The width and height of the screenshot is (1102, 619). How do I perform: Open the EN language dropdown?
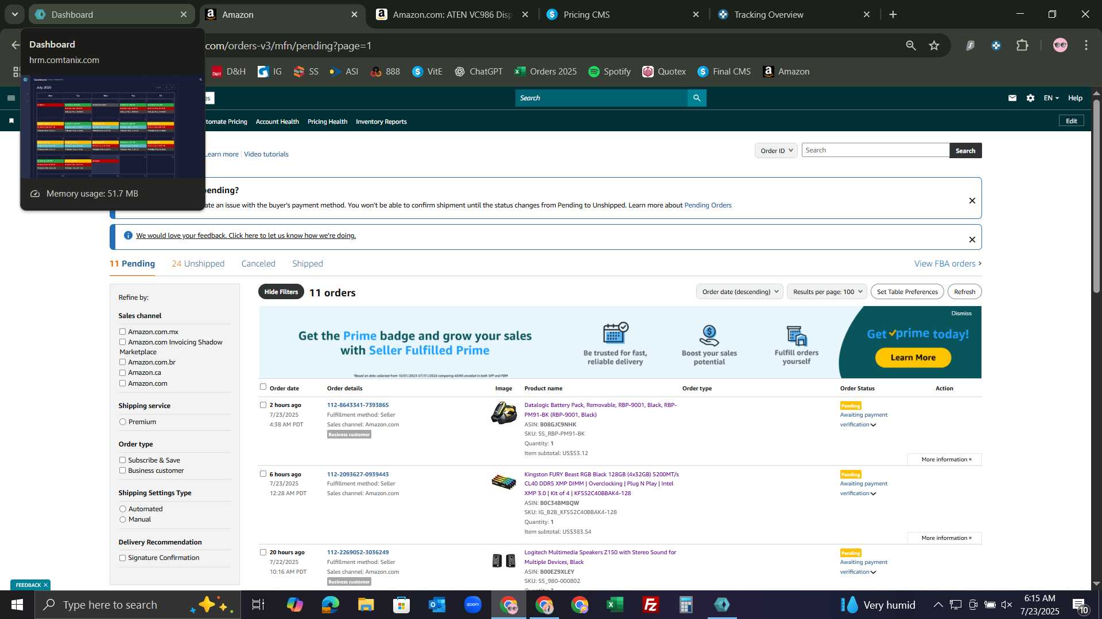1051,98
